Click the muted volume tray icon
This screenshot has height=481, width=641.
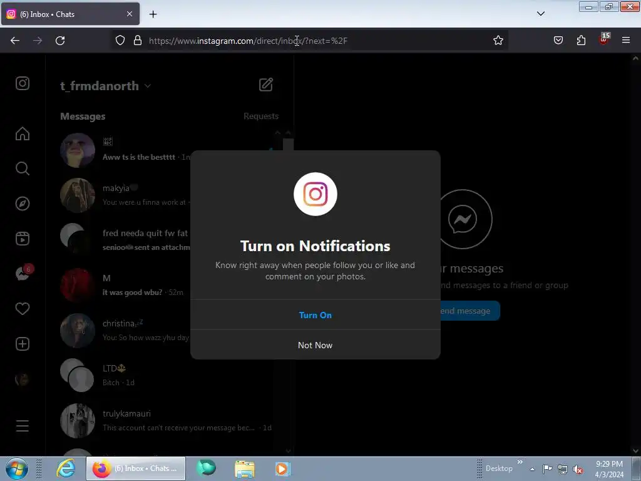coord(578,469)
